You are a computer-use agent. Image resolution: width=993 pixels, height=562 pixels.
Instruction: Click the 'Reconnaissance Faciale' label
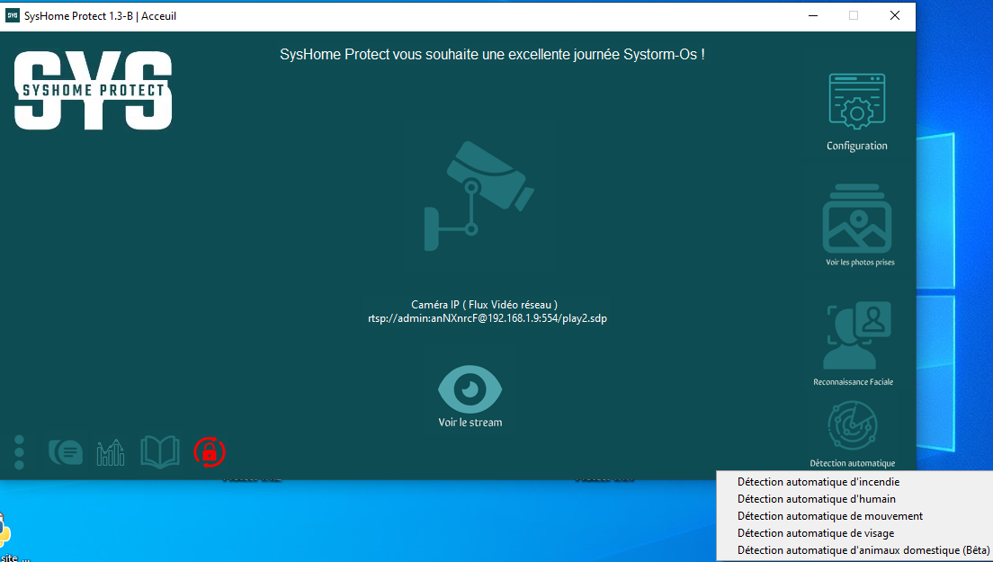tap(853, 381)
